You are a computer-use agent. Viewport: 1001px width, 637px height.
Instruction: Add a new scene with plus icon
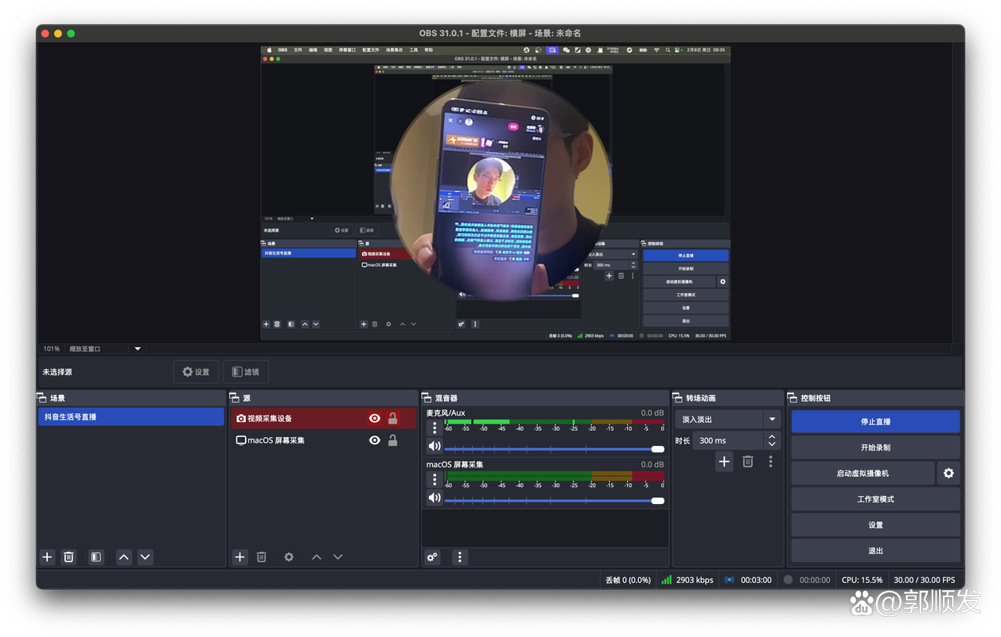47,557
